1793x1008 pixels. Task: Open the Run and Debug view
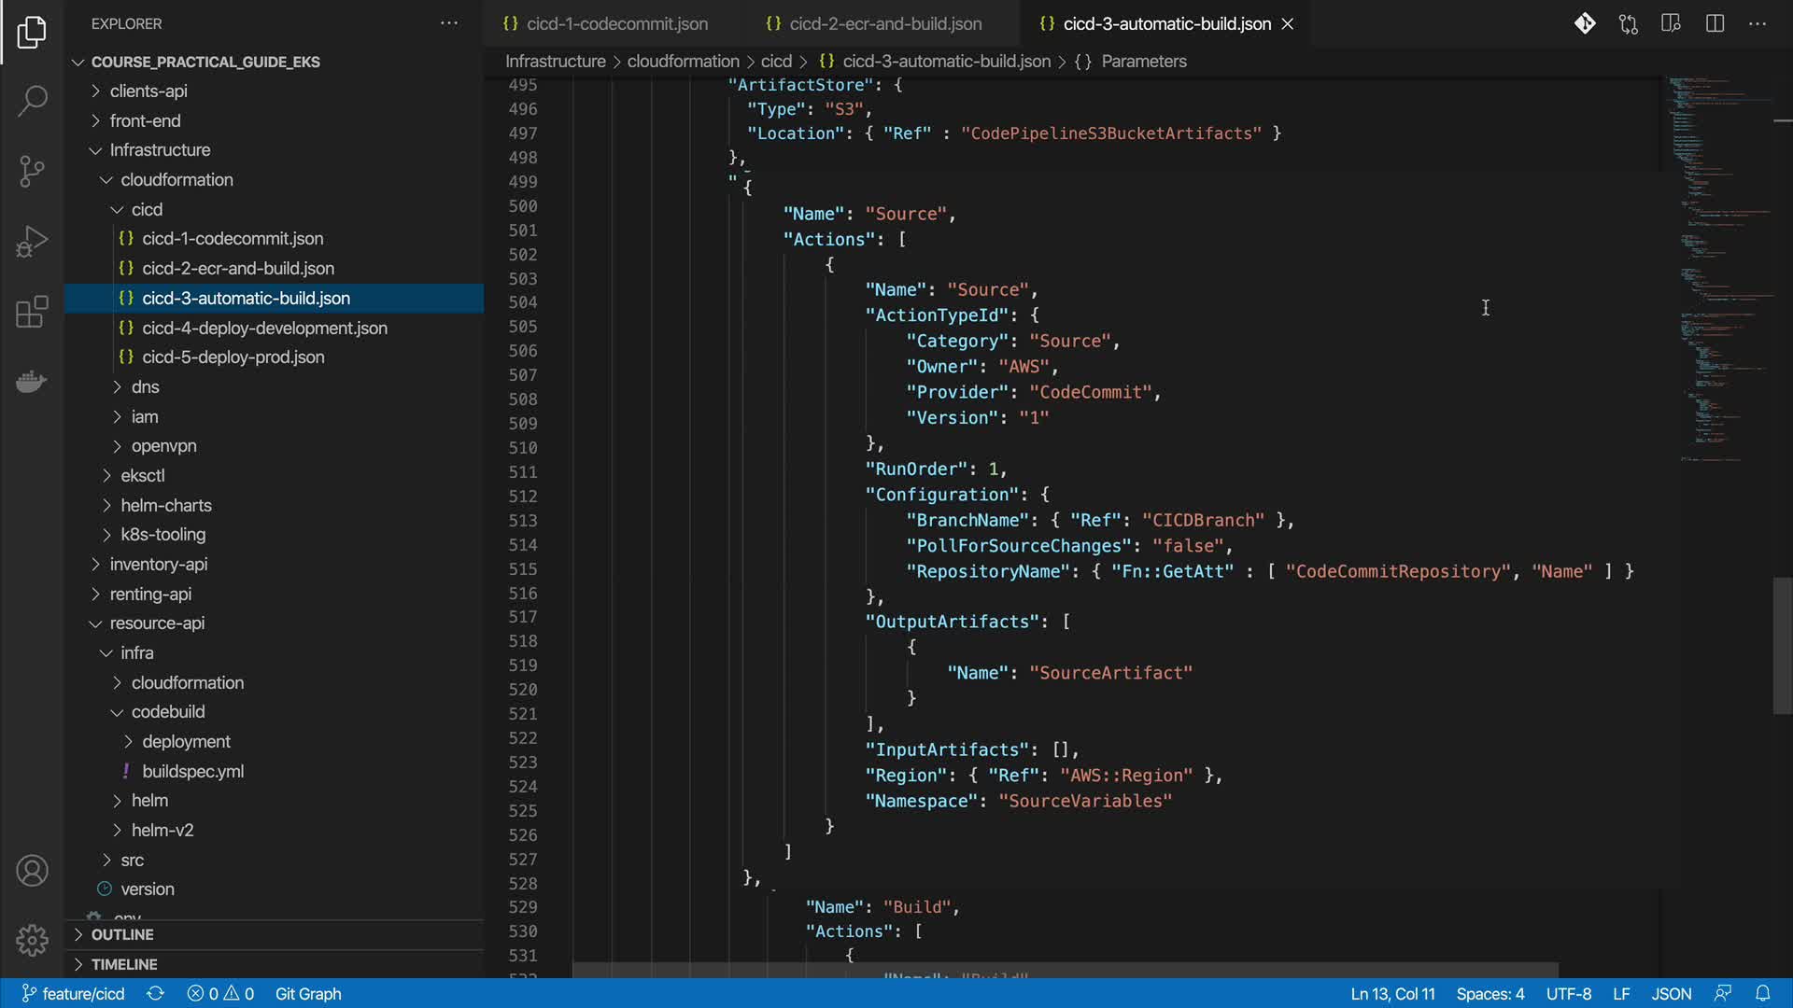32,242
